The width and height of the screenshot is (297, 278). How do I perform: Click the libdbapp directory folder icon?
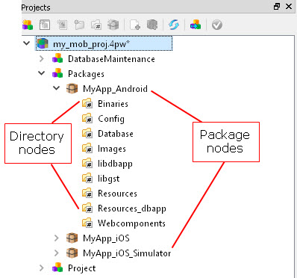(x=87, y=163)
